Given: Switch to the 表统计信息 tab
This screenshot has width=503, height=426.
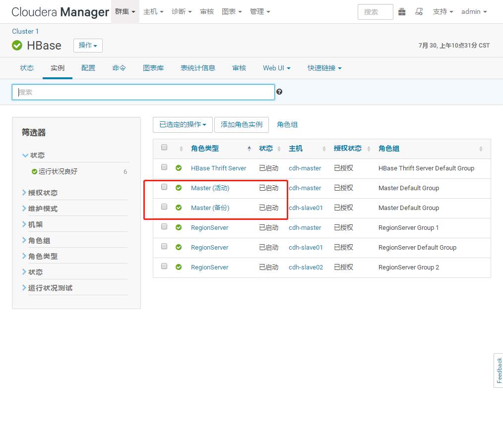Looking at the screenshot, I should pyautogui.click(x=197, y=68).
